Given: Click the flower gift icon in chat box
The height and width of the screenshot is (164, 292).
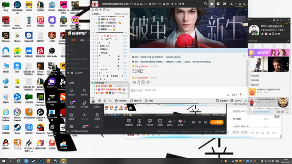Looking at the screenshot, I should coord(241,95).
